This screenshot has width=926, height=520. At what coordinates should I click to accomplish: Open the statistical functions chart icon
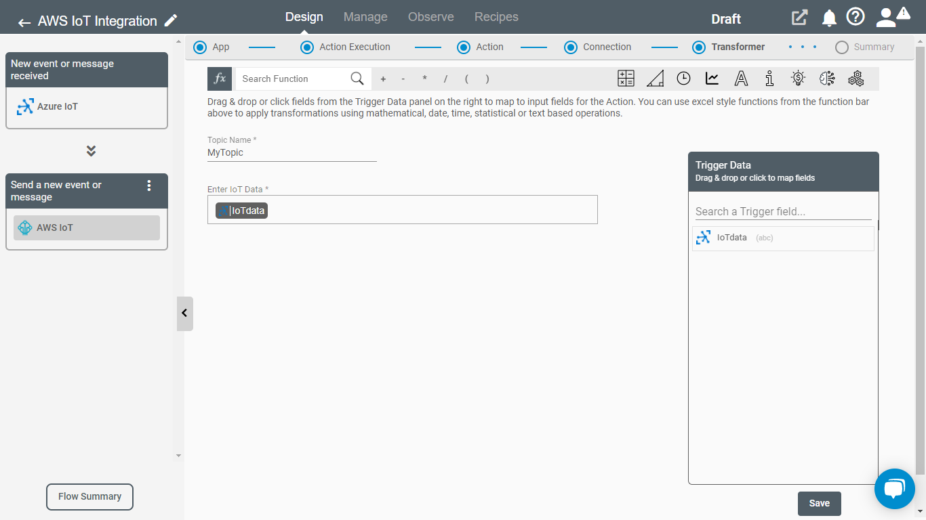click(x=712, y=79)
